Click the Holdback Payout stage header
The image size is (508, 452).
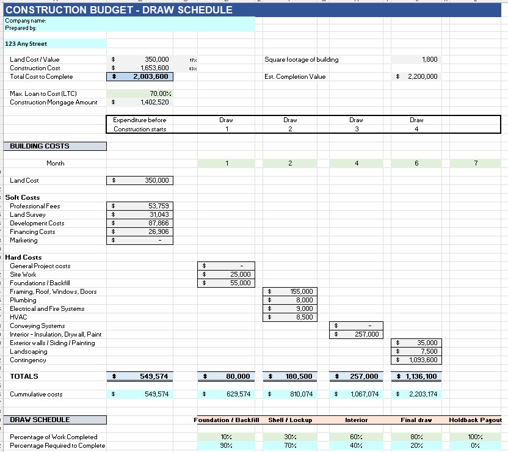click(475, 420)
